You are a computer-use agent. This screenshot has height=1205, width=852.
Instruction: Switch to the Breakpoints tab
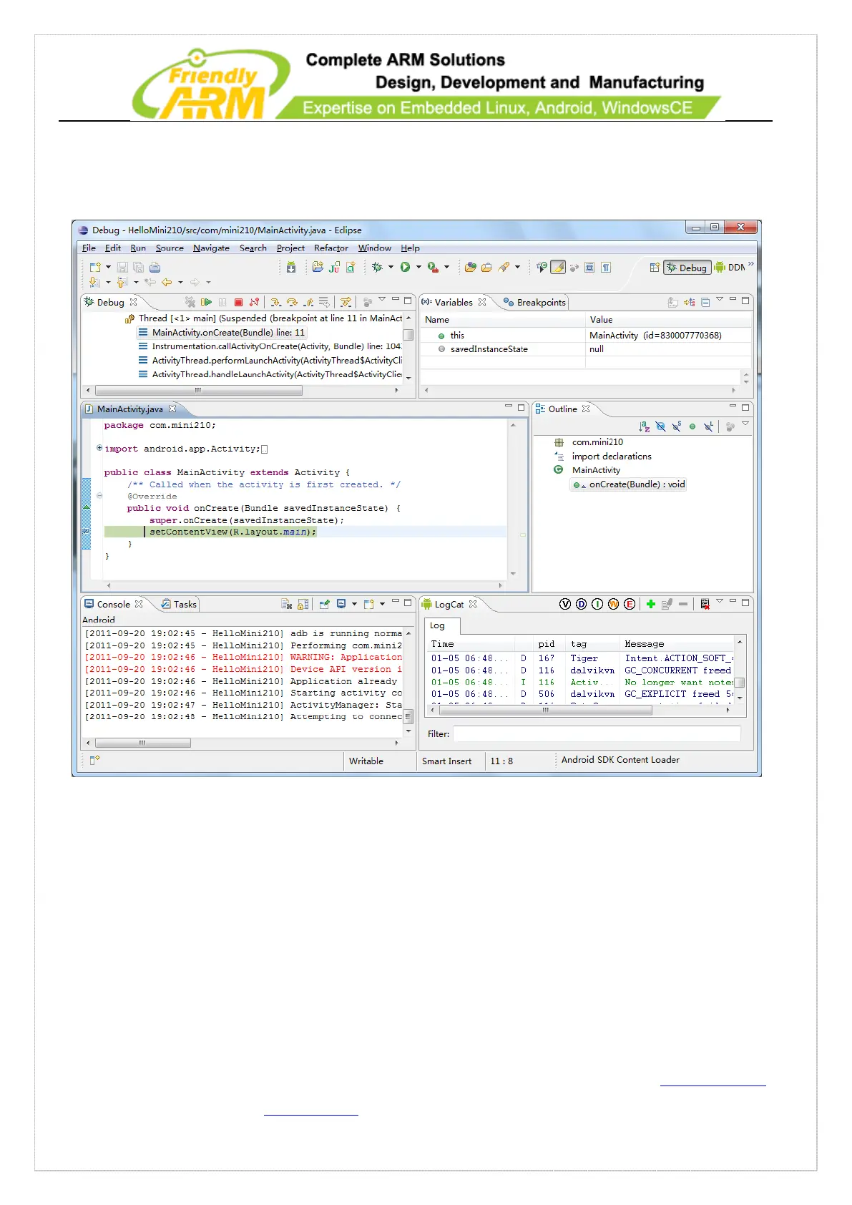tap(540, 303)
